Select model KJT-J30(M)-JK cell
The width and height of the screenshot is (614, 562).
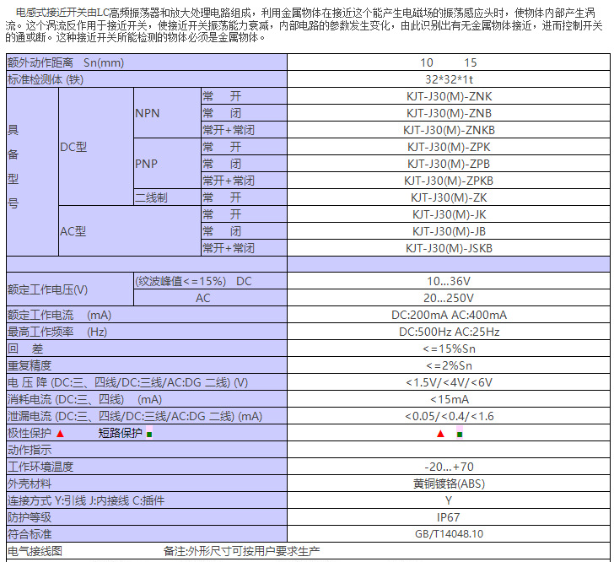tap(449, 214)
